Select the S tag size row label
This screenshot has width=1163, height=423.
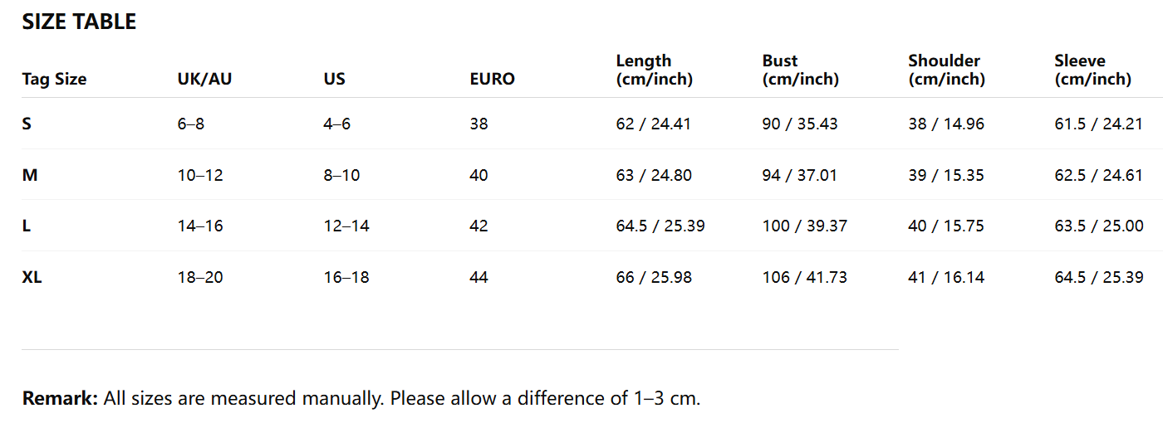(27, 124)
